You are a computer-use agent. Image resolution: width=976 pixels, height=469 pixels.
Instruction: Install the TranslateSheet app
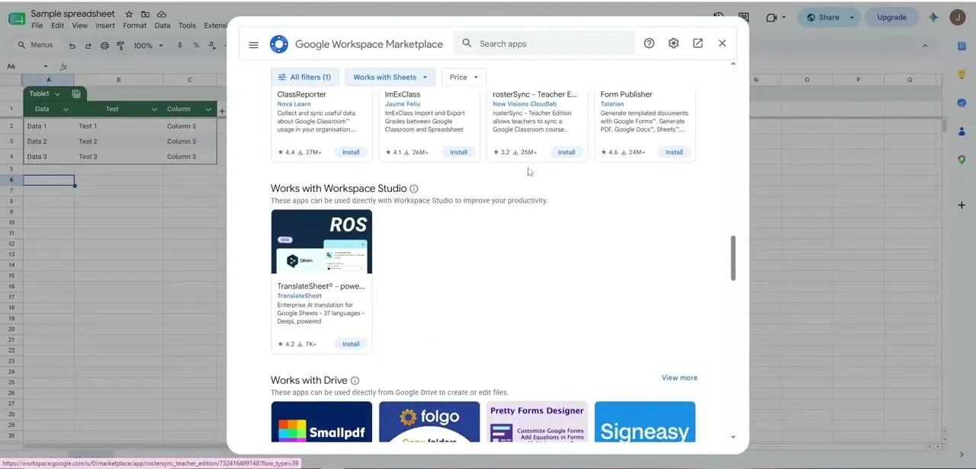pos(351,344)
